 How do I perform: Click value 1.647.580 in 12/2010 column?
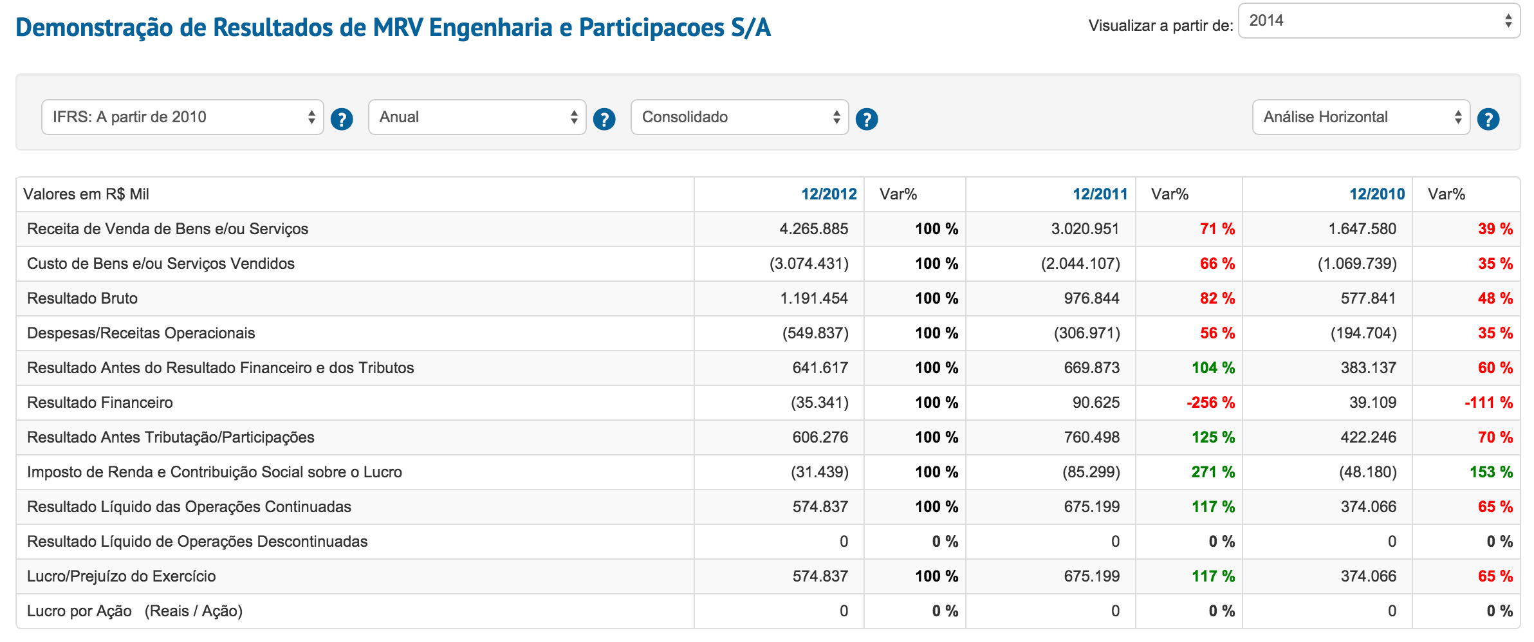click(x=1362, y=229)
